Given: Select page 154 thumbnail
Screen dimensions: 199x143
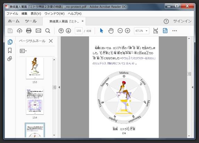Looking at the screenshot, I should (x=35, y=102).
